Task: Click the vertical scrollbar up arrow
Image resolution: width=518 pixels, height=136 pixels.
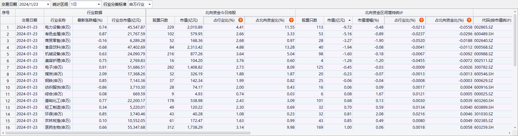Action: 515,11
